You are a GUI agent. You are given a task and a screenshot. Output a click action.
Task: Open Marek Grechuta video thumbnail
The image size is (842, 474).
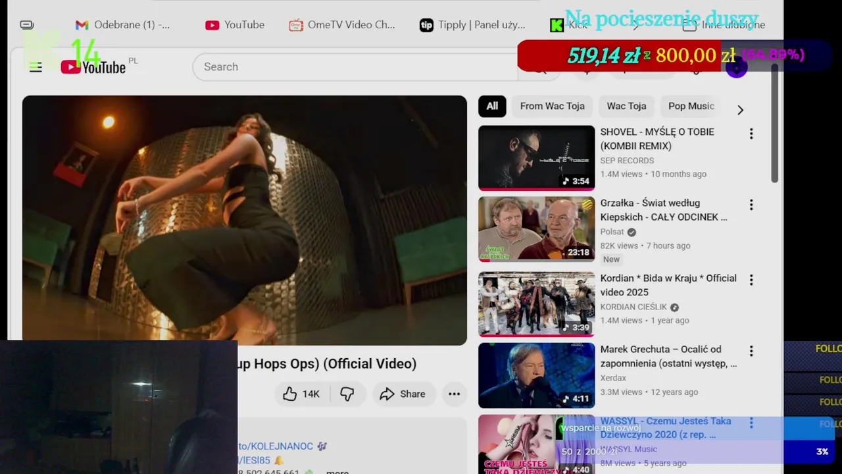pos(536,375)
